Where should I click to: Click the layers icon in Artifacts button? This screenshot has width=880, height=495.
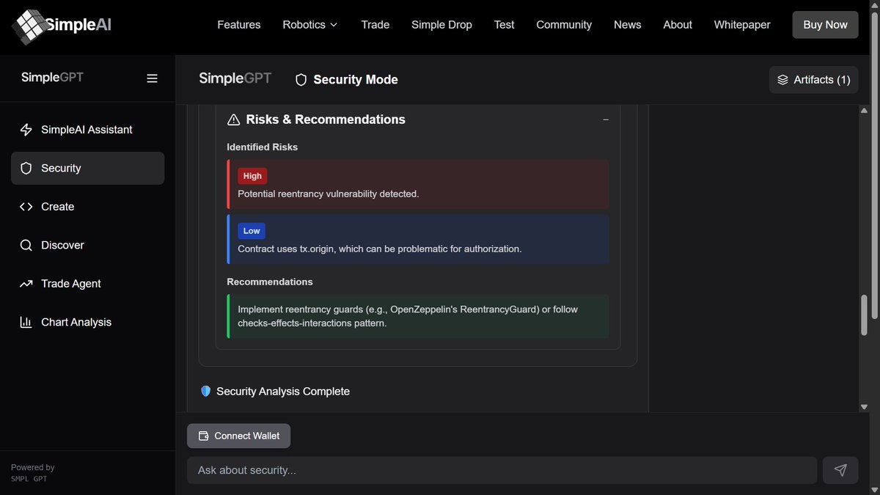[x=782, y=80]
